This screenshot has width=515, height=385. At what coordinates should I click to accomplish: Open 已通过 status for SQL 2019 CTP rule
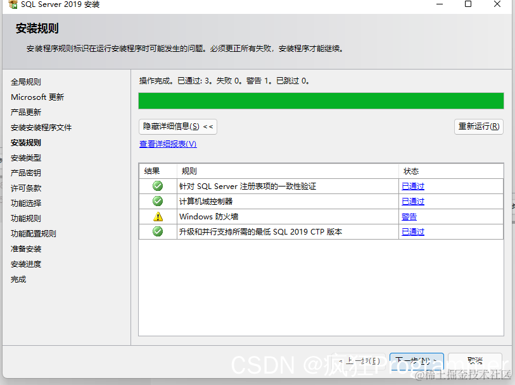coord(413,231)
